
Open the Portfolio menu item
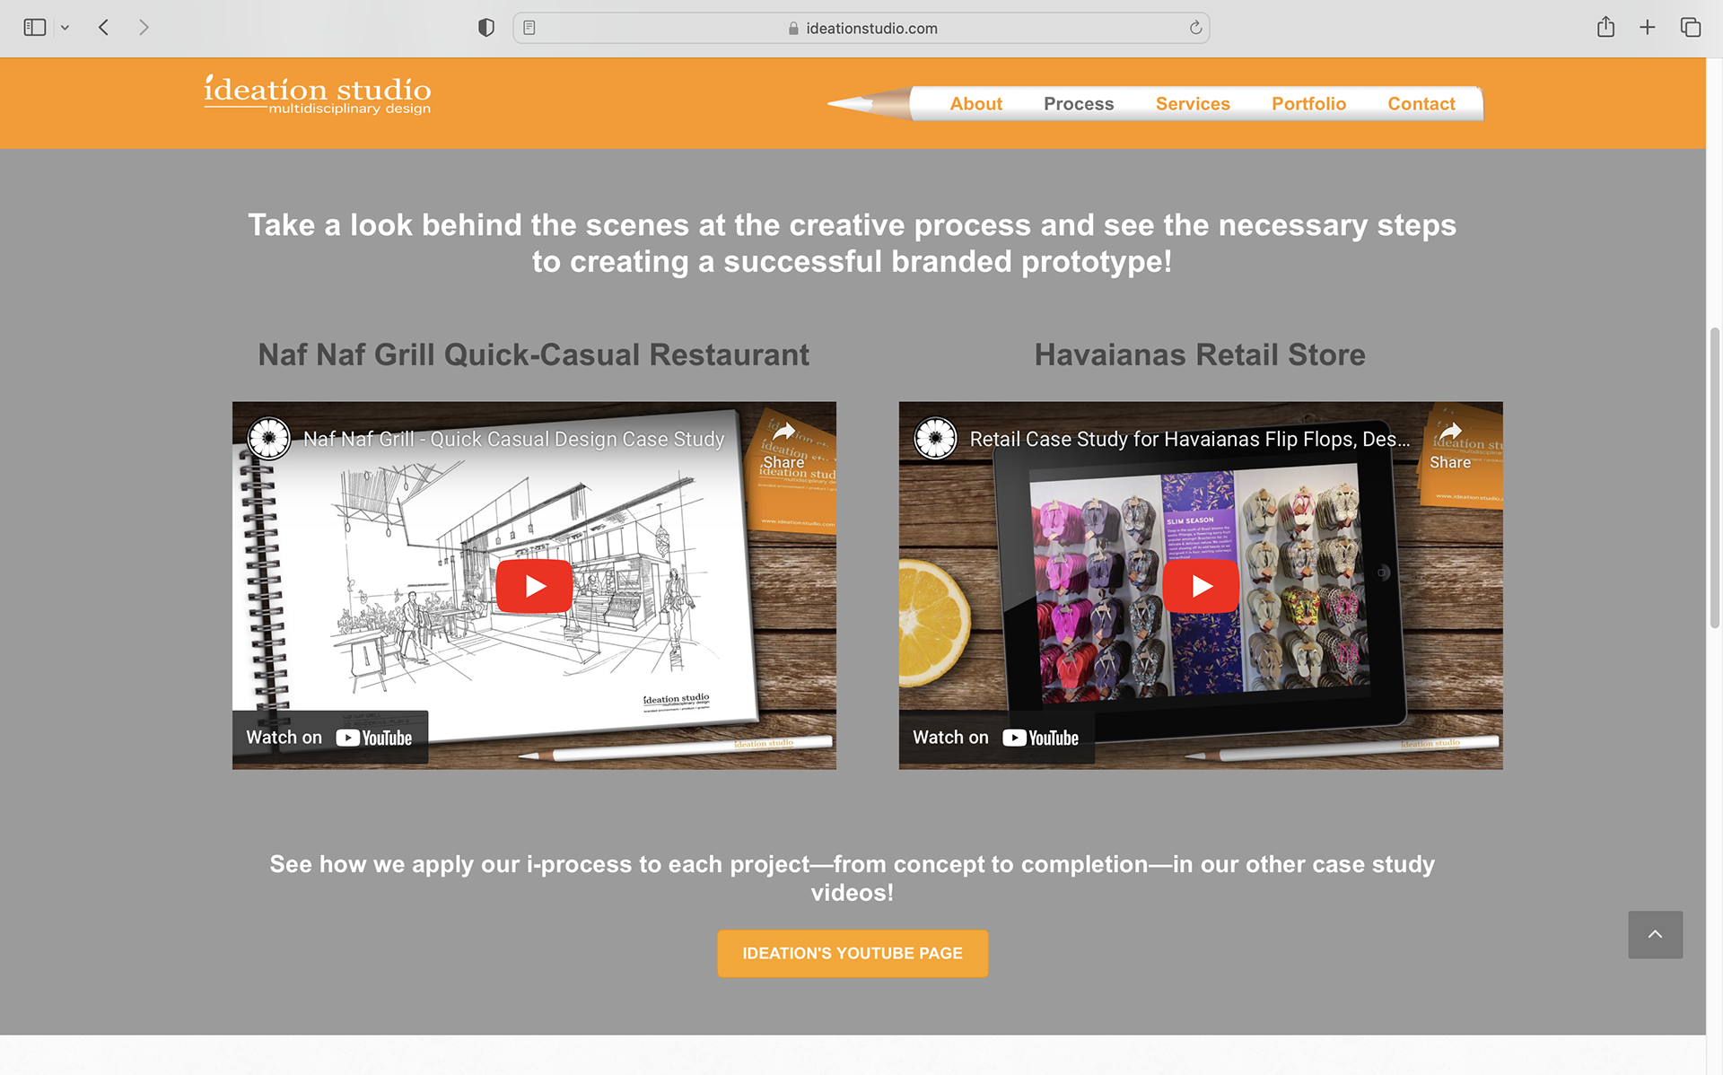pos(1308,103)
